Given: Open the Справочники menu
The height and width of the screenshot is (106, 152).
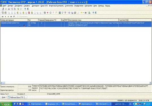Looking at the screenshot, I should (79, 6).
